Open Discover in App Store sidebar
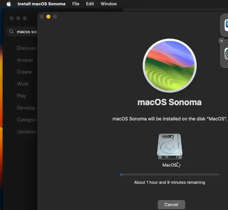228x210 pixels. tap(27, 48)
